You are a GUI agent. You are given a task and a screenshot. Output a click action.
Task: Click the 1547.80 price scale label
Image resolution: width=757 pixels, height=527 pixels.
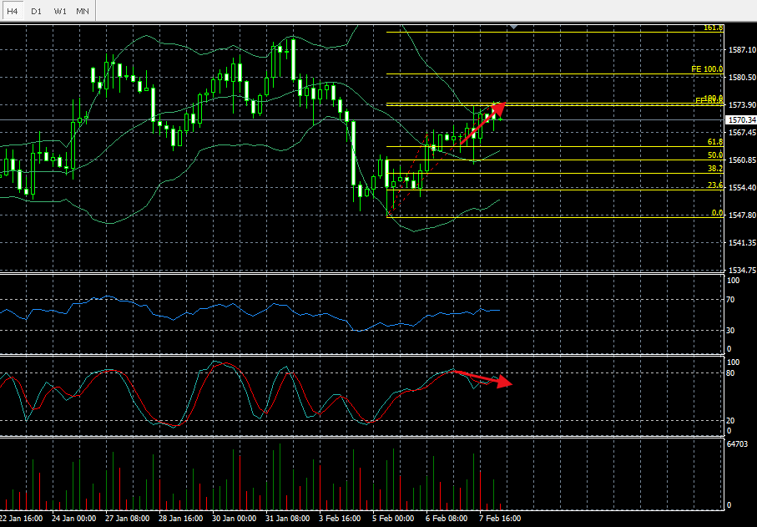(x=743, y=215)
